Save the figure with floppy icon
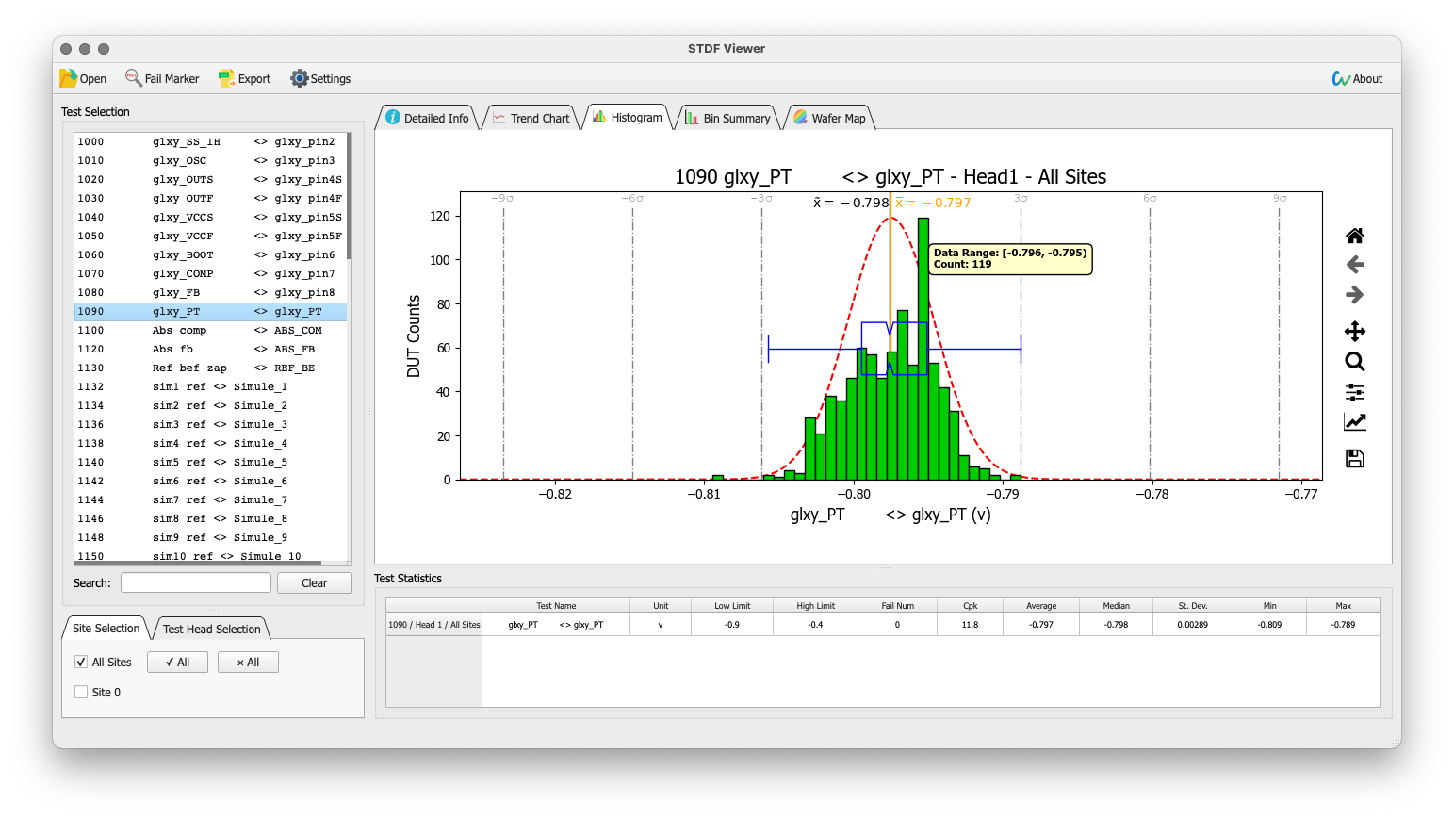This screenshot has width=1454, height=818. click(1355, 459)
